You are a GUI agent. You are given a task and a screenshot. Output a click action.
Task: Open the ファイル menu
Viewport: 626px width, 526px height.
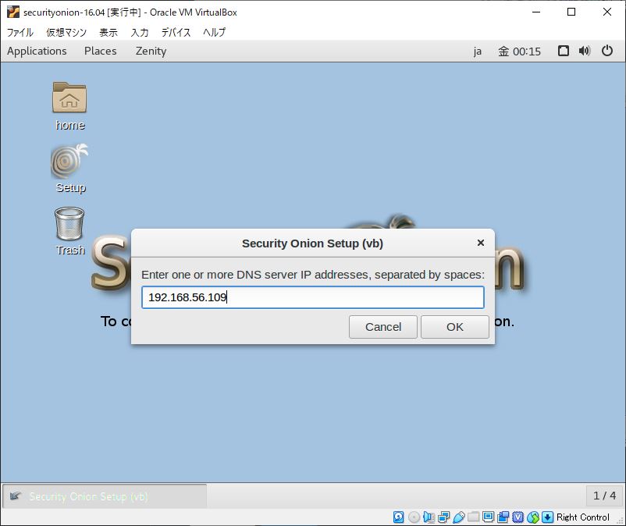click(20, 32)
